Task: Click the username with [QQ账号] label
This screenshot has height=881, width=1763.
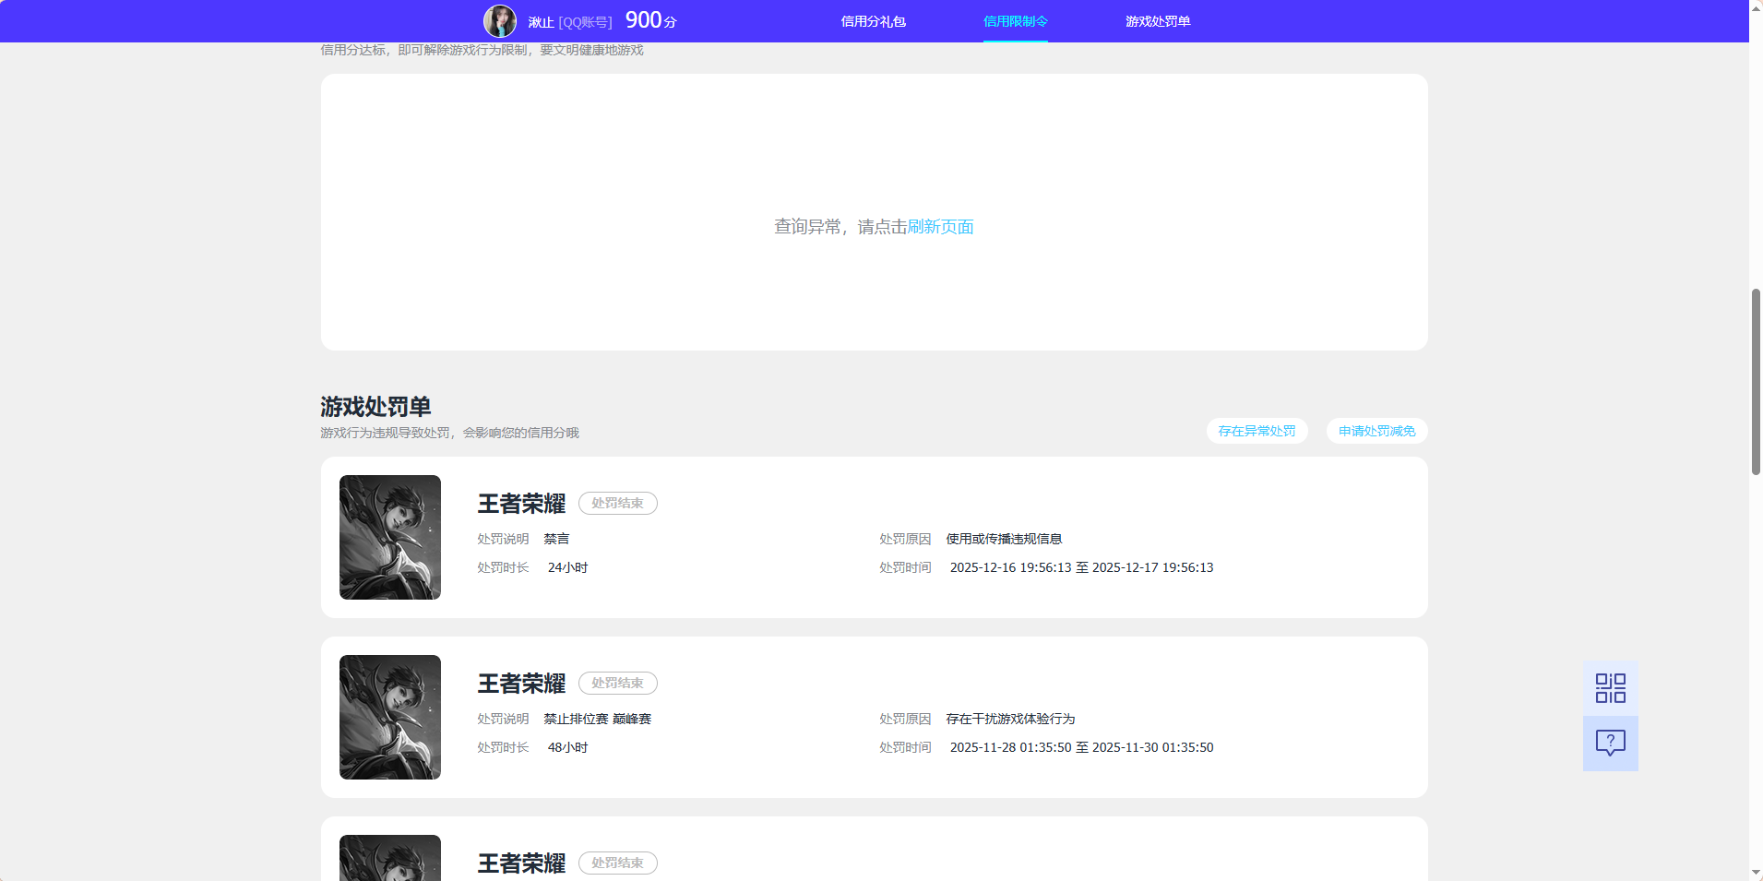Action: pos(569,22)
